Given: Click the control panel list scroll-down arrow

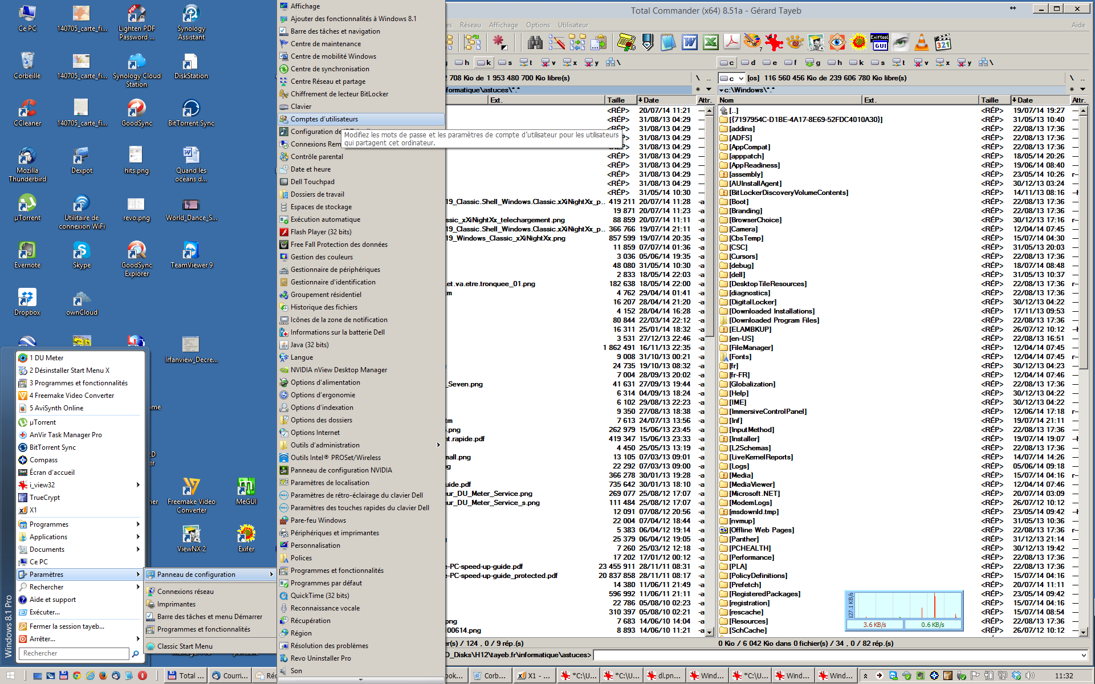Looking at the screenshot, I should coord(360,679).
